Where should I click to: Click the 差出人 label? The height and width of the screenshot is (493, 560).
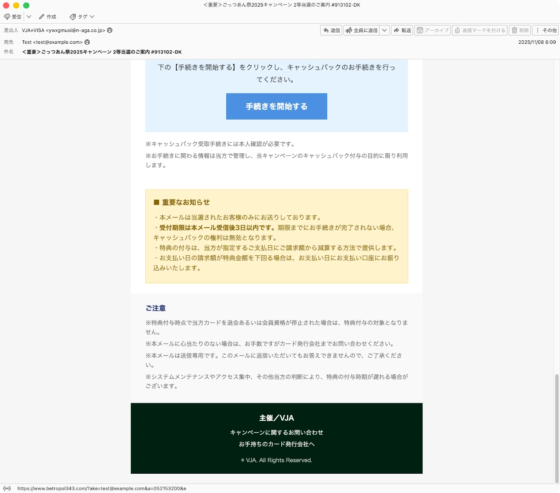11,30
